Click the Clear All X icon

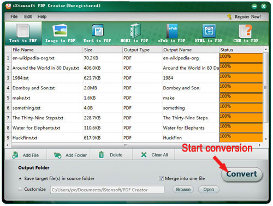click(x=144, y=155)
